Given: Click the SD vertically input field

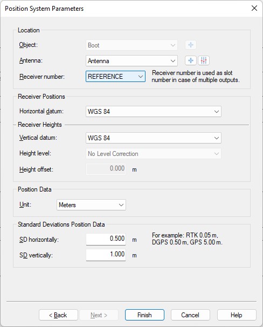Looking at the screenshot, I should 106,255.
